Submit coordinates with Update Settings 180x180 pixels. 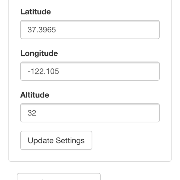(56, 140)
